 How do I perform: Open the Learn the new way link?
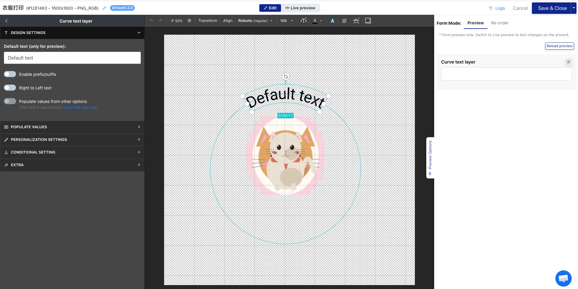point(81,107)
